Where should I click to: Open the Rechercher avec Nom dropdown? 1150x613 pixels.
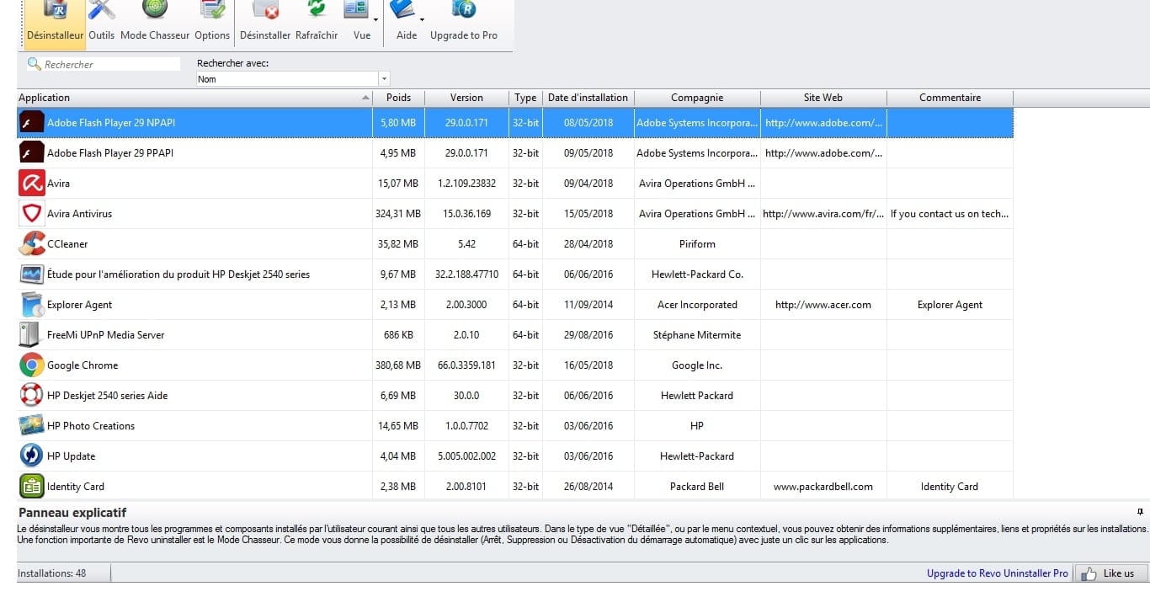click(384, 79)
